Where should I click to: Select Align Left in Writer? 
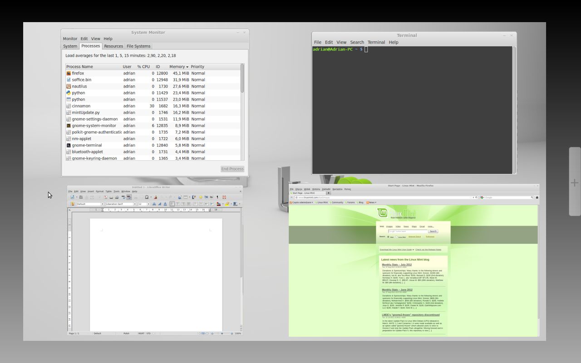pyautogui.click(x=172, y=204)
